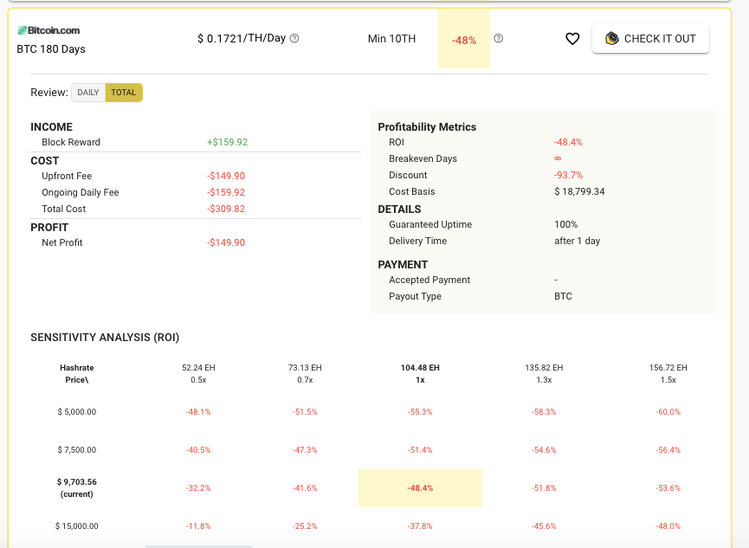Click CHECK IT OUT button

650,39
